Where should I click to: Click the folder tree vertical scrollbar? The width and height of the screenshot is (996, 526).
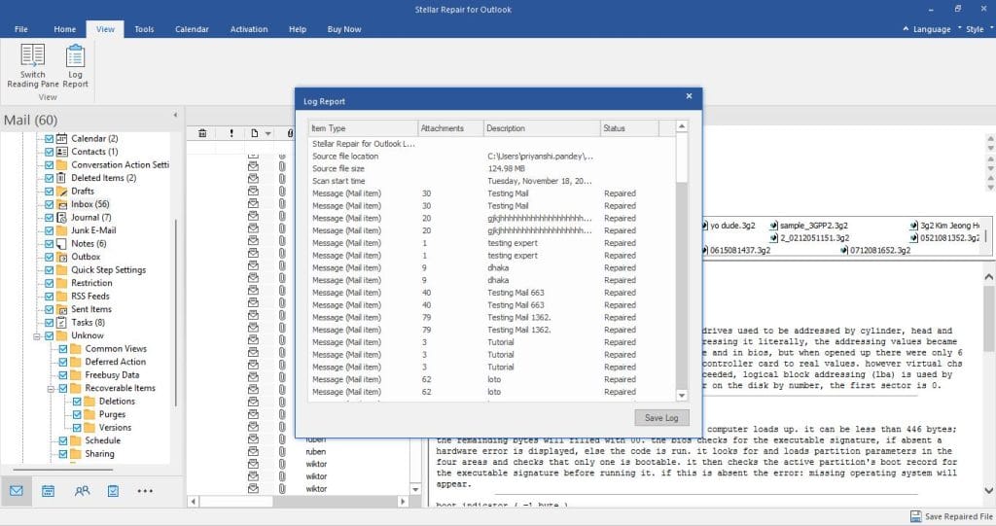pyautogui.click(x=175, y=312)
